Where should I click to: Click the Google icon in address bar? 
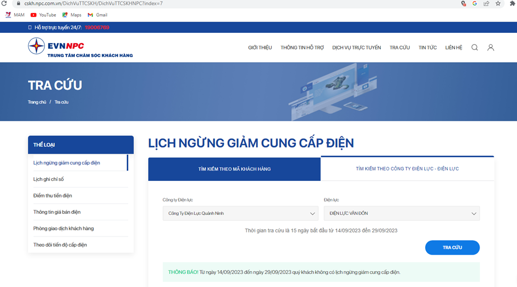coord(475,4)
